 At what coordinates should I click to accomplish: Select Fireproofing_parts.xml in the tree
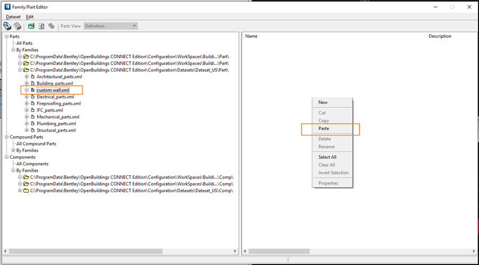tap(59, 103)
